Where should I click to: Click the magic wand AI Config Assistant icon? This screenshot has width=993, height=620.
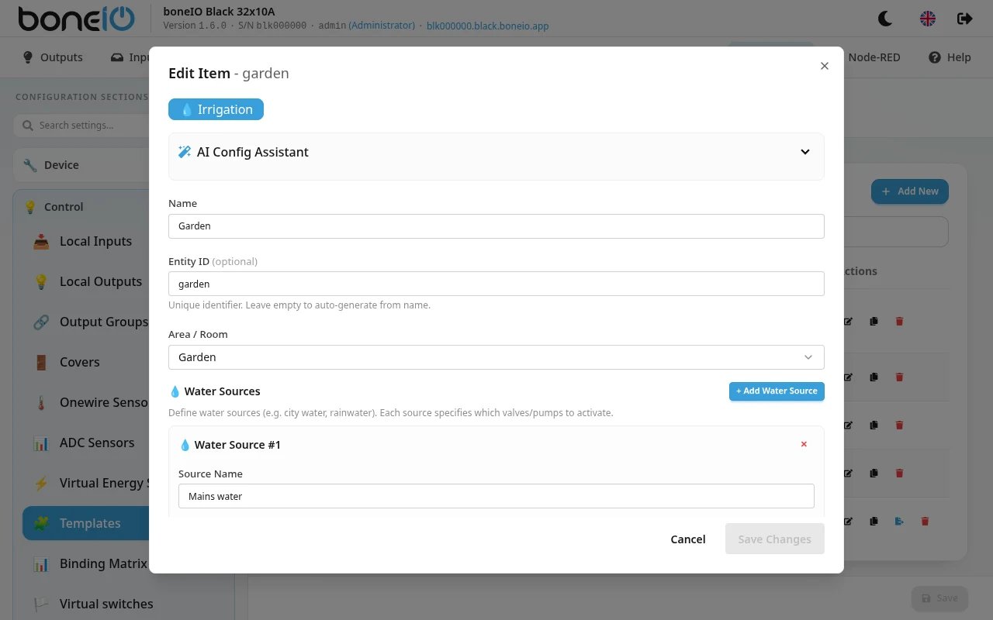click(185, 152)
